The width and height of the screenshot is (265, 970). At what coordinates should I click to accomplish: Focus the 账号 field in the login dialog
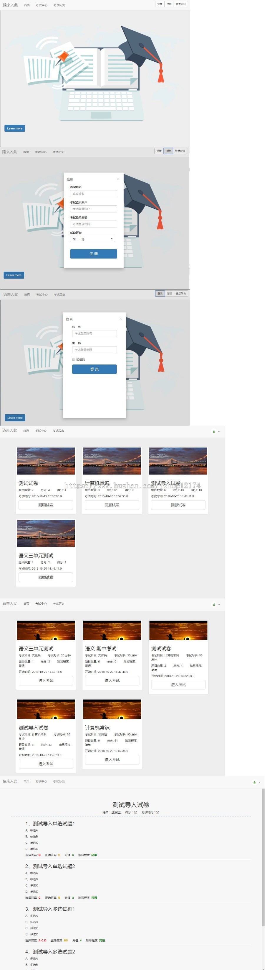94,333
